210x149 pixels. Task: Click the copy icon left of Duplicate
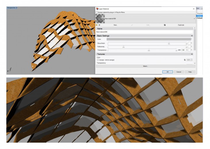click(x=165, y=25)
